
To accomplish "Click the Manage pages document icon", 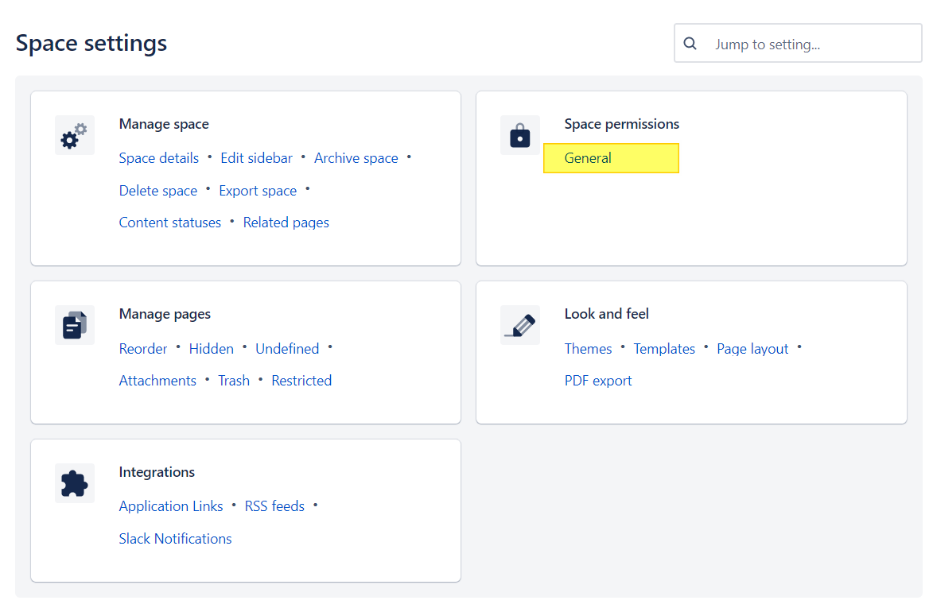I will tap(74, 325).
